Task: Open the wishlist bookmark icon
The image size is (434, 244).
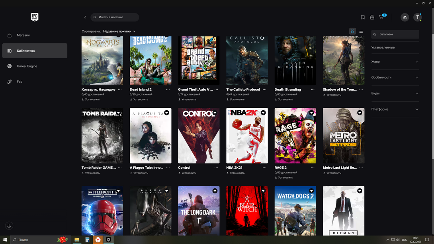Action: pyautogui.click(x=363, y=17)
